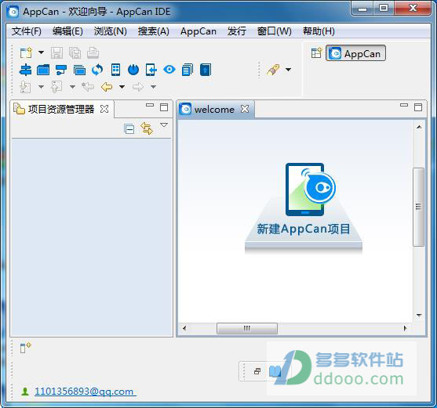Viewport: 437px width, 408px height.
Task: Click the previous annotation icon
Action: coord(56,87)
